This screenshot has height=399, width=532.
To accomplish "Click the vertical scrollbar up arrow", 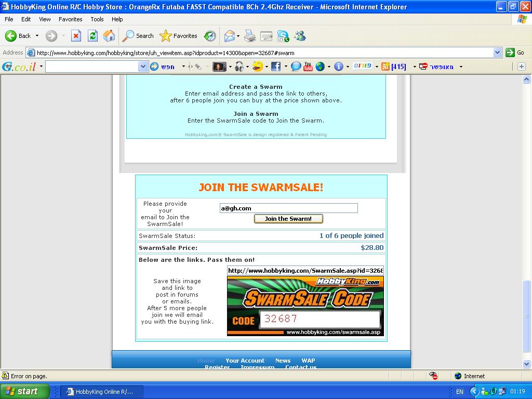I will [x=527, y=79].
